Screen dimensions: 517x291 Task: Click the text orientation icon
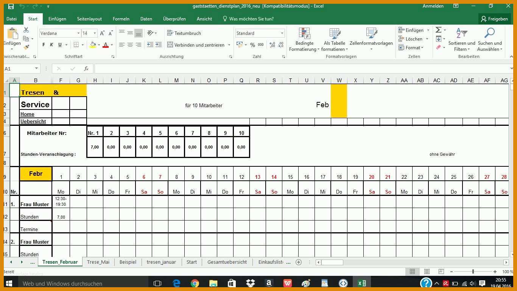pyautogui.click(x=150, y=33)
